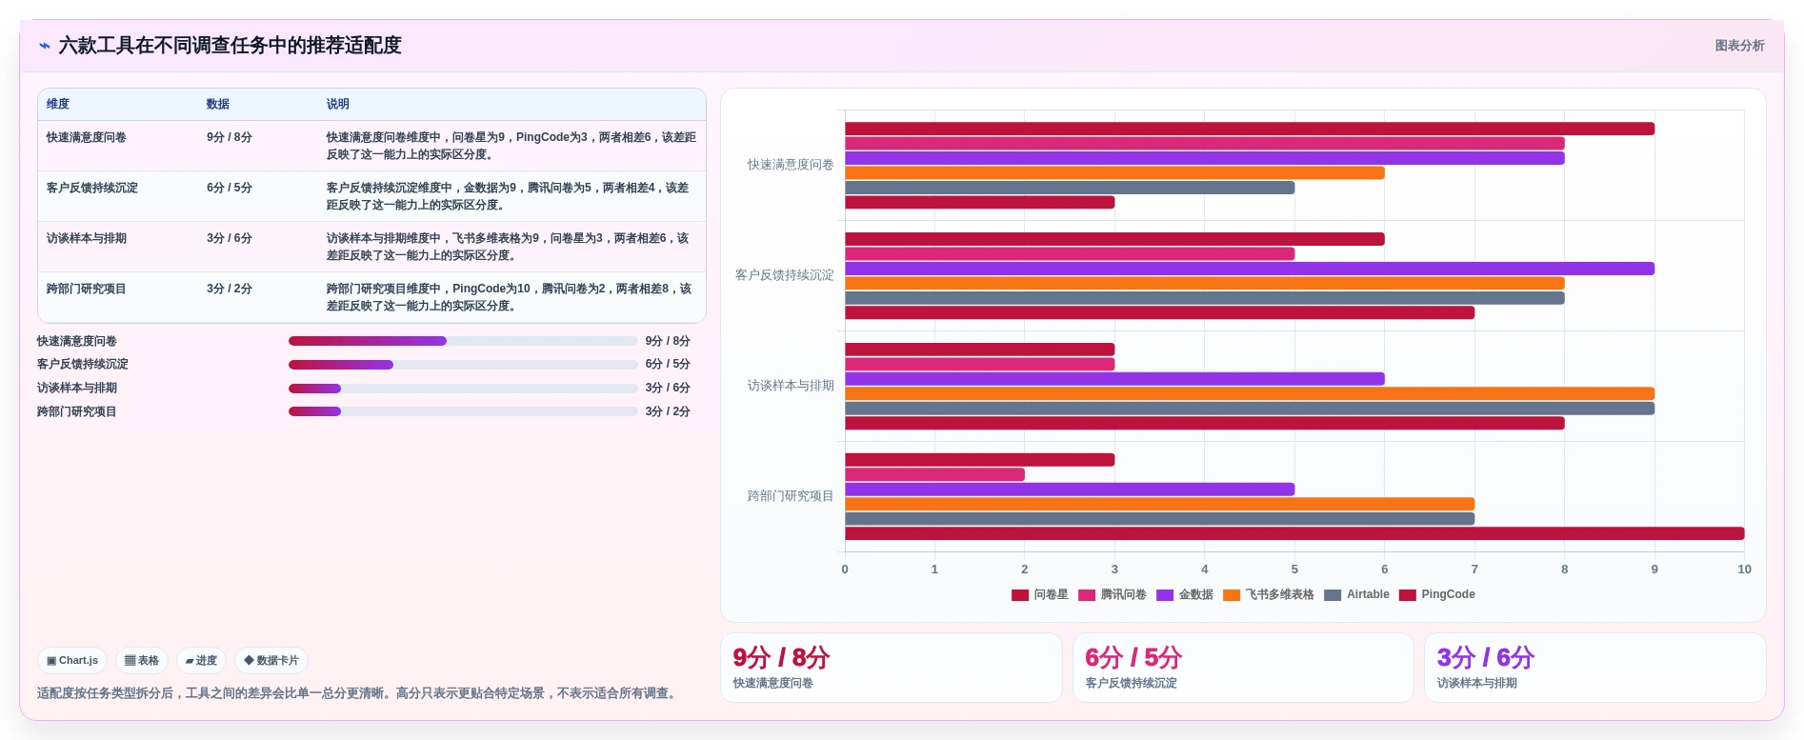The width and height of the screenshot is (1804, 740).
Task: Click the description mentioning 金数据为9
Action: coord(508,196)
